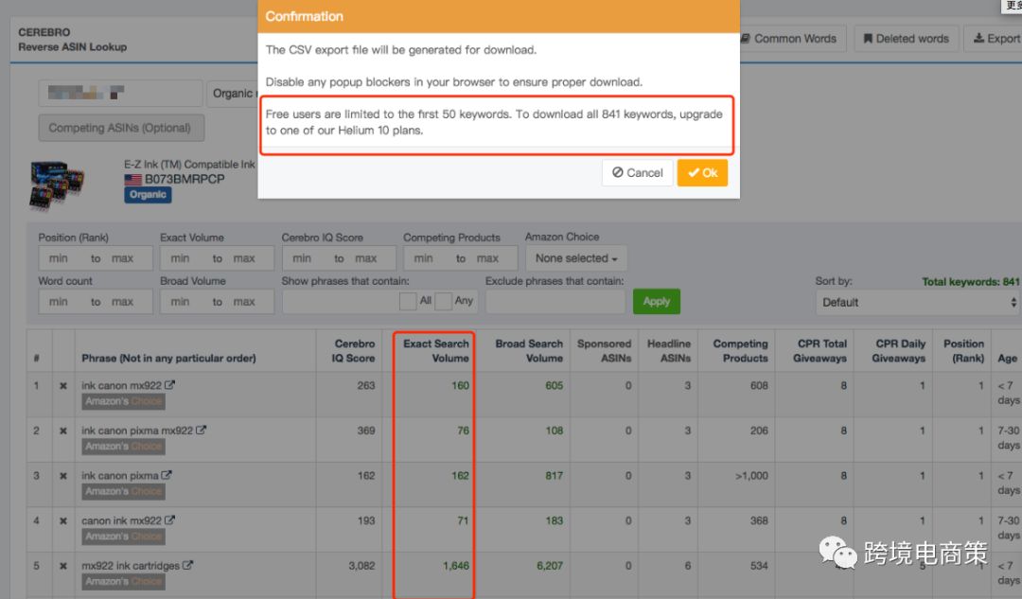Screen dimensions: 1022x599
Task: Click the Position (Rank) min field
Action: pyautogui.click(x=60, y=258)
